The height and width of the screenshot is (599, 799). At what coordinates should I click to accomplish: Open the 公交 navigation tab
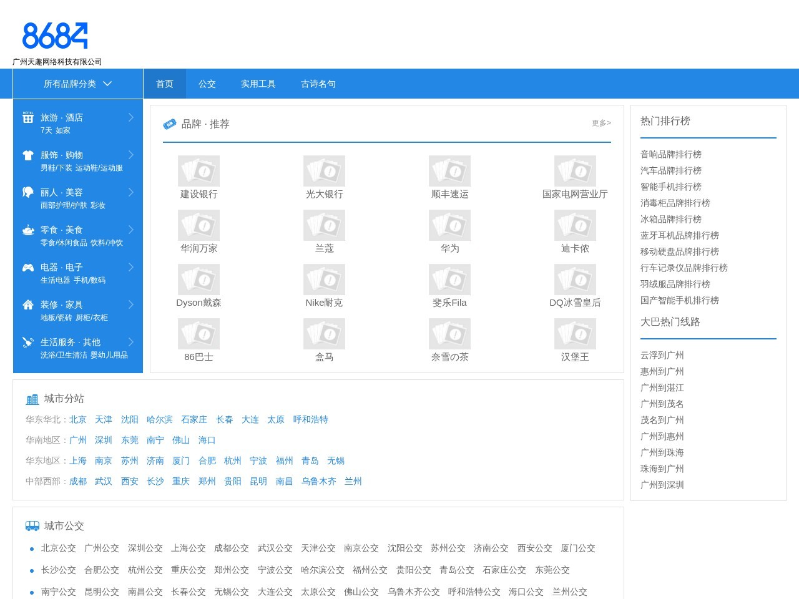pyautogui.click(x=207, y=84)
